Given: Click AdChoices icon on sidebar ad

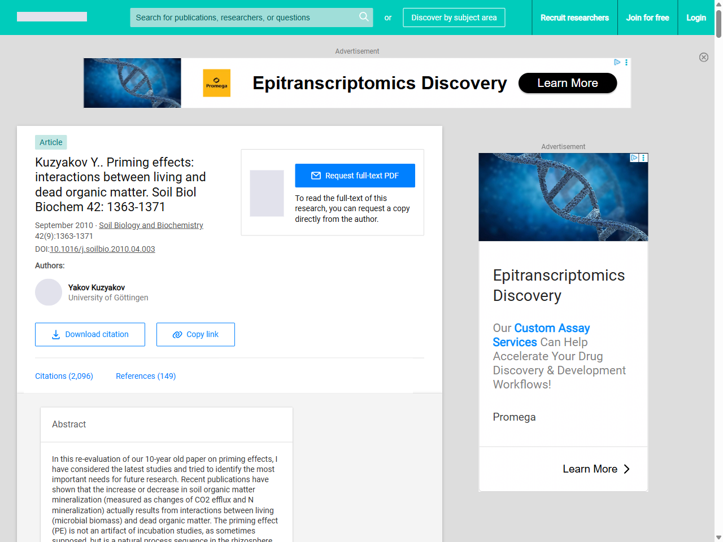Looking at the screenshot, I should 634,158.
